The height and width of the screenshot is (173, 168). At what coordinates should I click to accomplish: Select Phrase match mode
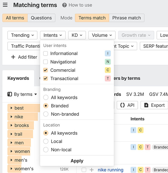127,18
